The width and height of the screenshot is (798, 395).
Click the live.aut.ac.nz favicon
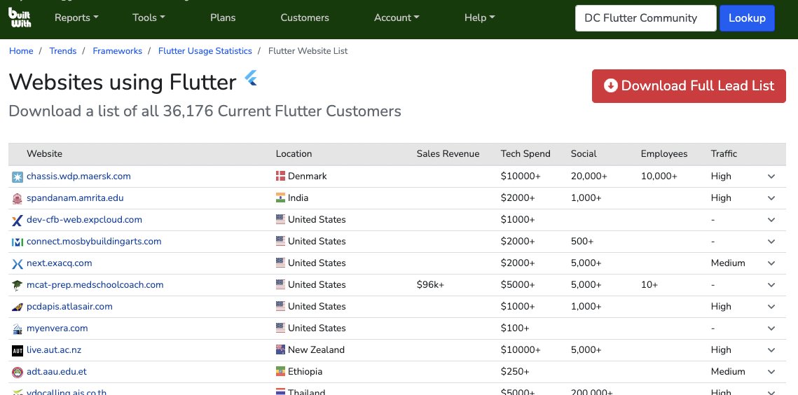tap(18, 351)
